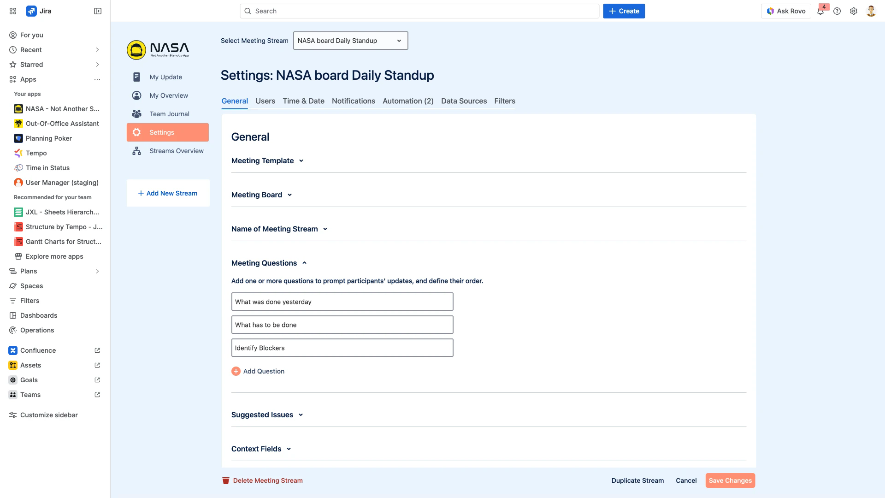Click the trash Delete Meeting Stream icon
The height and width of the screenshot is (498, 885).
point(226,480)
